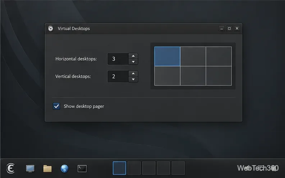
Task: Close the Virtual Desktops window
Action: tap(237, 28)
